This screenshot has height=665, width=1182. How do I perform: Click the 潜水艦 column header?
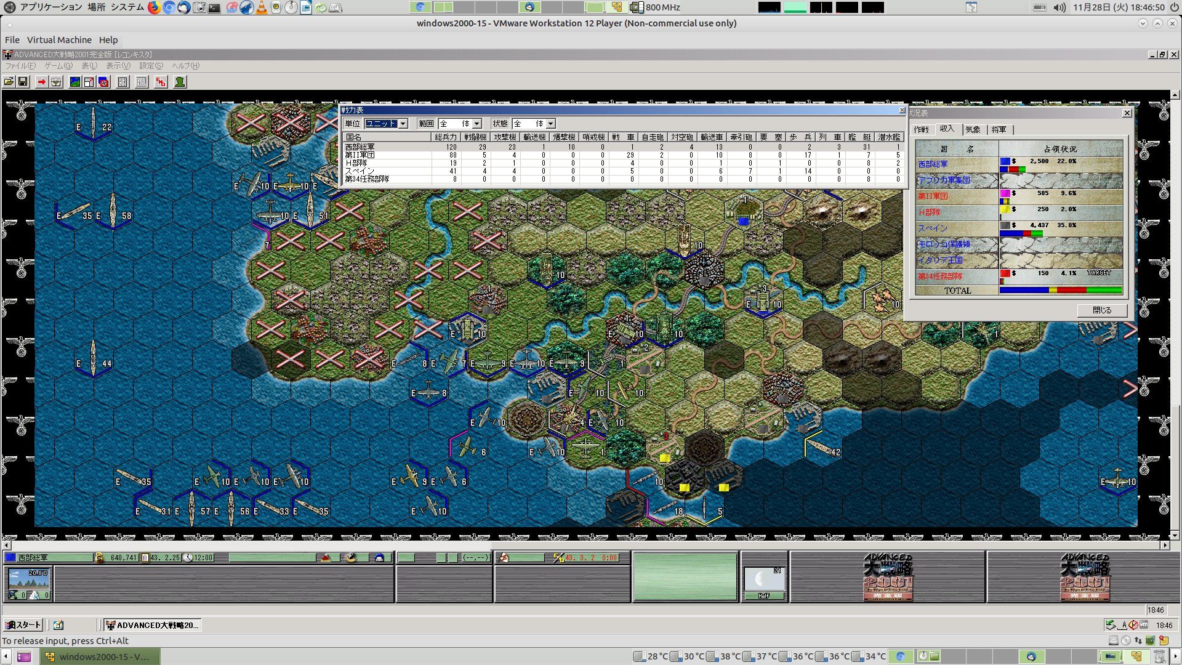(889, 137)
